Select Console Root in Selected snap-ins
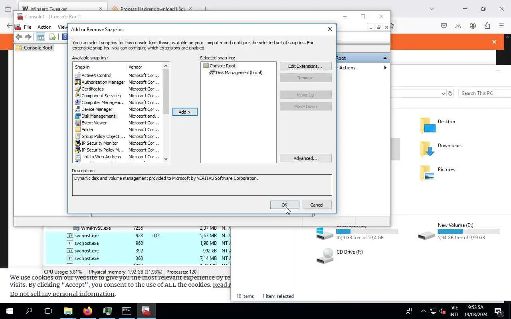The height and width of the screenshot is (319, 511). click(x=219, y=66)
